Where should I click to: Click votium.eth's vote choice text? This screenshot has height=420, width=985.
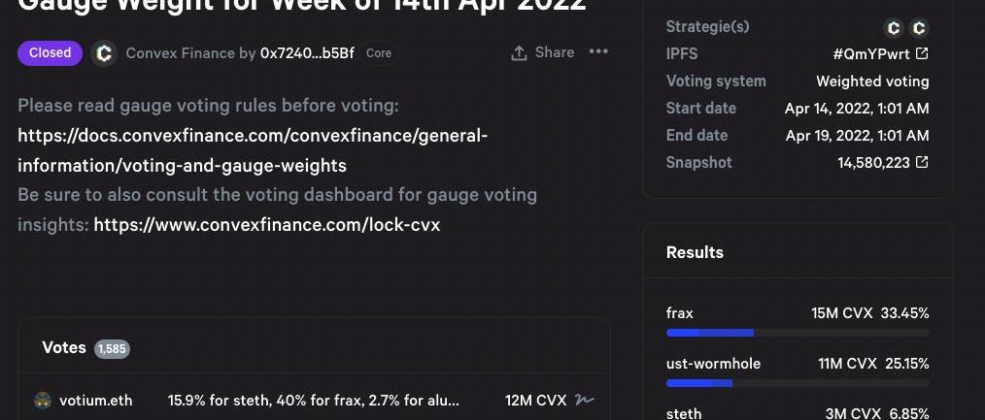point(314,400)
